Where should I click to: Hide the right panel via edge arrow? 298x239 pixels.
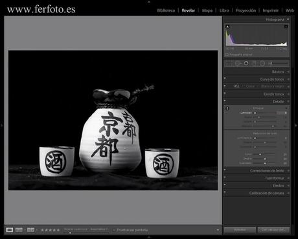point(296,125)
